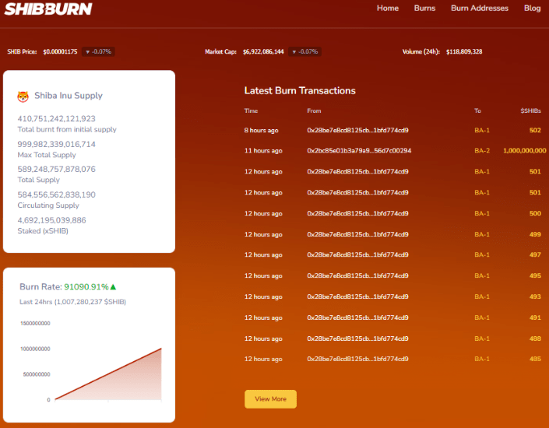Click the market cap change percentage badge
549x428 pixels.
click(305, 51)
